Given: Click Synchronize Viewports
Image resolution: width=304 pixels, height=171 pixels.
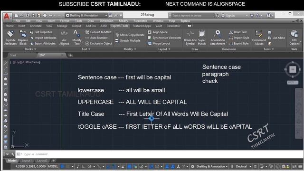Looking at the screenshot, I should tap(165, 38).
